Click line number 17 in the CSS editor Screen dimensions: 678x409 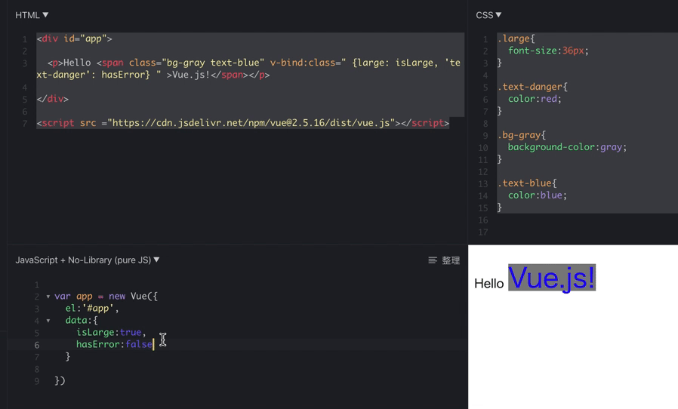pos(483,232)
